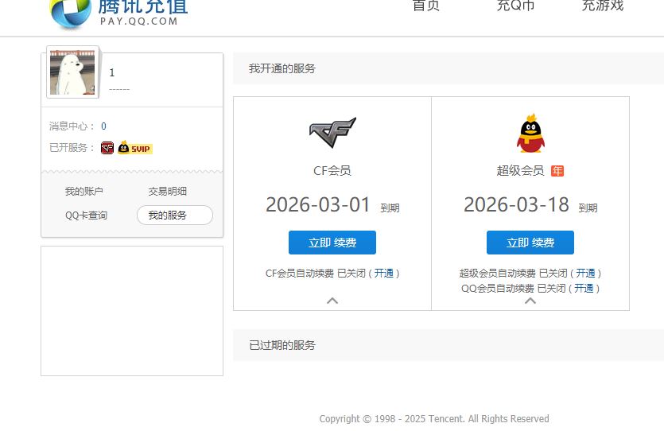This screenshot has height=431, width=664.
Task: Go to 首页 in top navigation
Action: point(425,6)
